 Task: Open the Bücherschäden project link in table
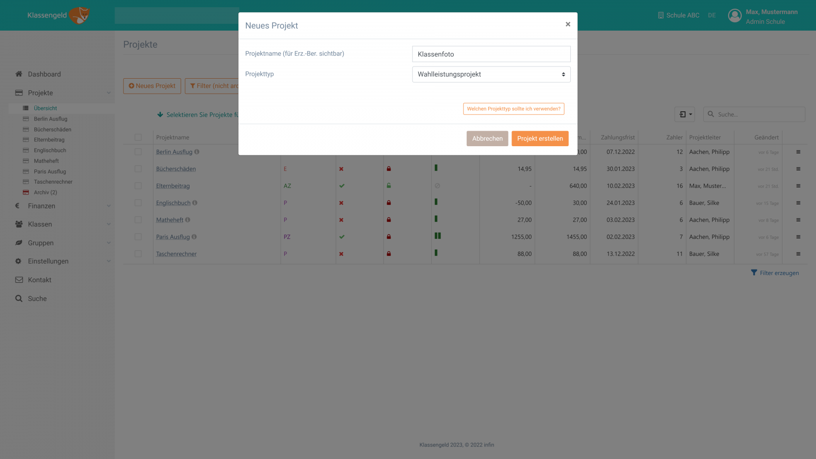click(176, 169)
